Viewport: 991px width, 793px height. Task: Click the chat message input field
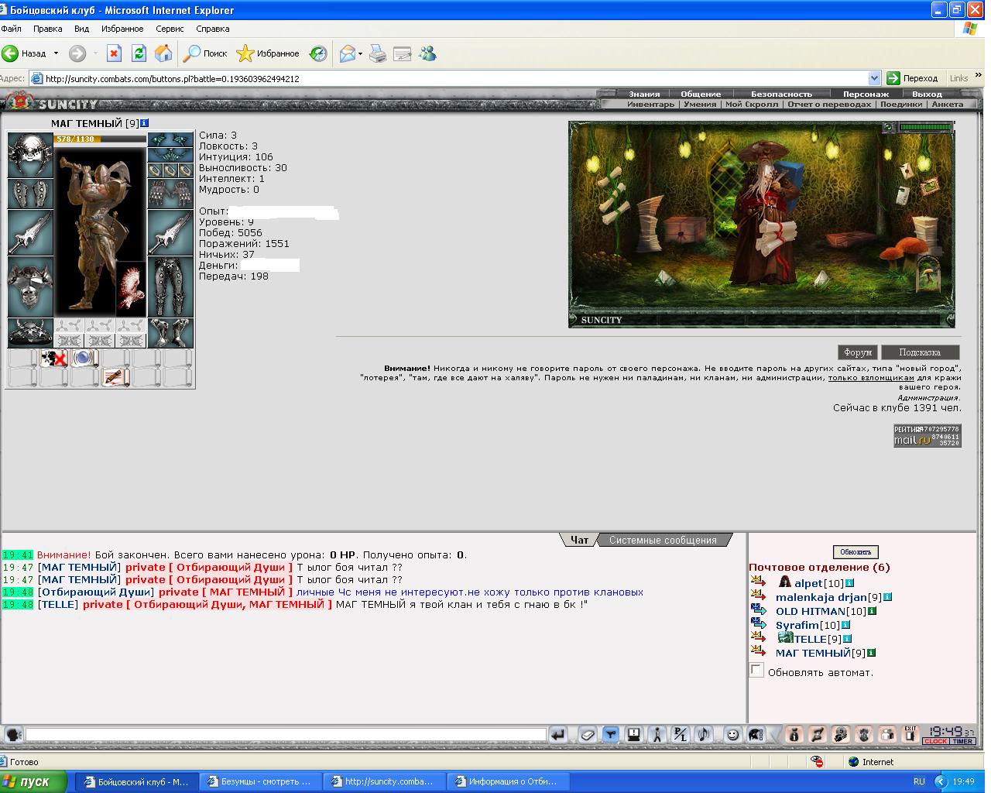(x=286, y=734)
